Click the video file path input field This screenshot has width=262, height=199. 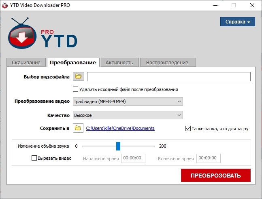tap(168, 77)
